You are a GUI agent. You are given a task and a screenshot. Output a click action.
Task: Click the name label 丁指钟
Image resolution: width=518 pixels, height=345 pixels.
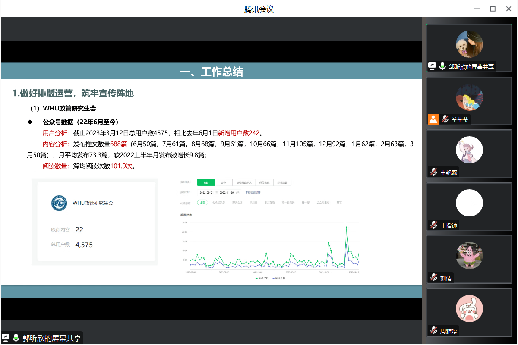pos(449,225)
